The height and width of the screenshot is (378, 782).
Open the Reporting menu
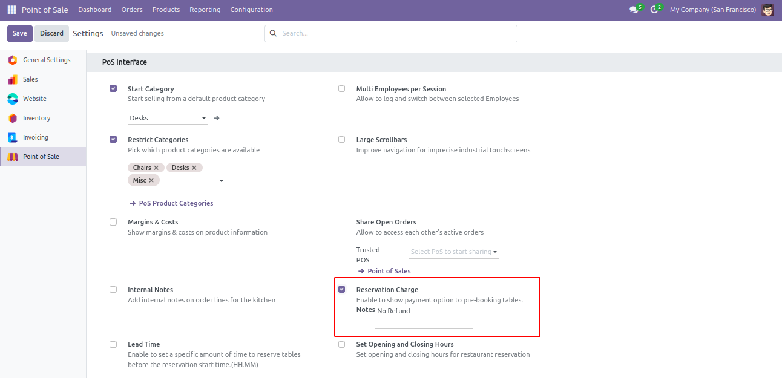click(x=205, y=10)
